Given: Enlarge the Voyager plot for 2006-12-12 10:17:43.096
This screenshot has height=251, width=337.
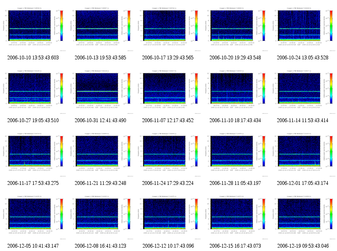Looking at the screenshot, I should [169, 217].
